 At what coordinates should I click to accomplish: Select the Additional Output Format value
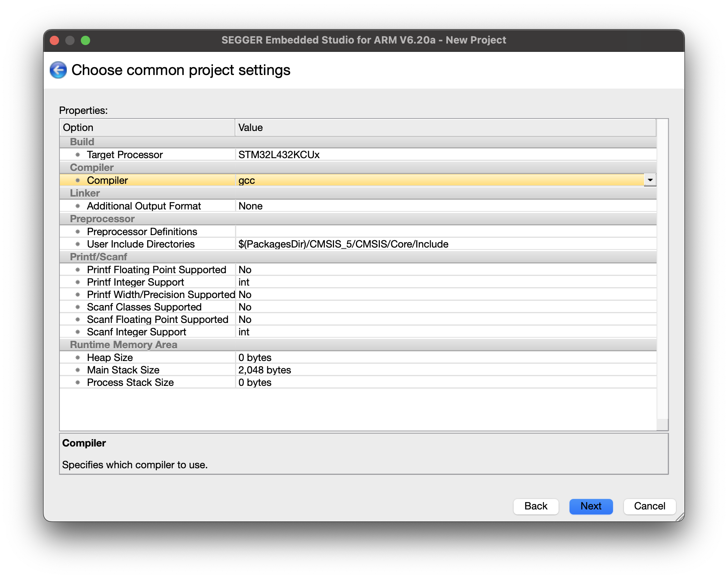446,206
